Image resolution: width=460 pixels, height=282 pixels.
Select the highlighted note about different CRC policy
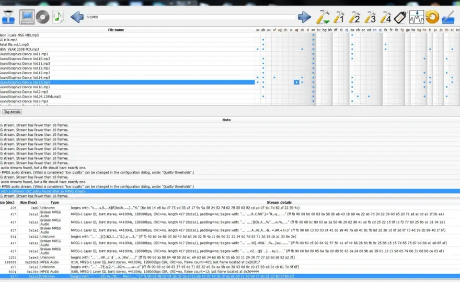[x=230, y=191]
